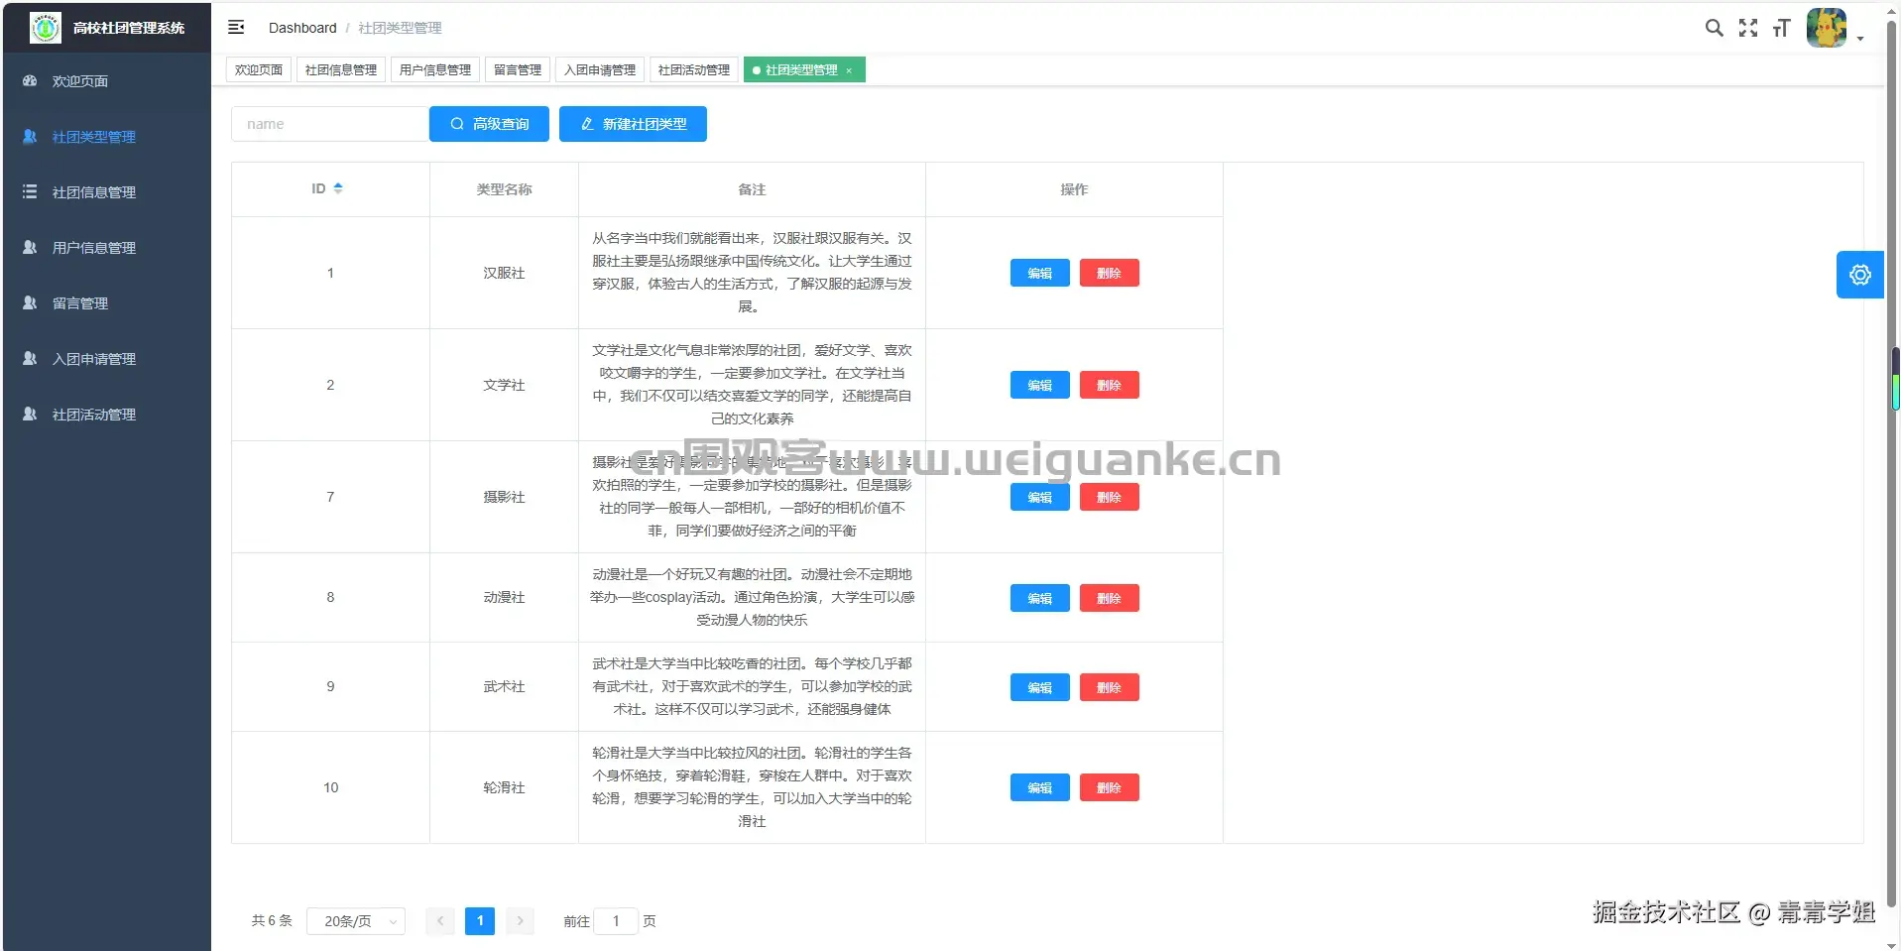This screenshot has height=951, width=1901.
Task: Delete the 汉服社 row
Action: pos(1109,273)
